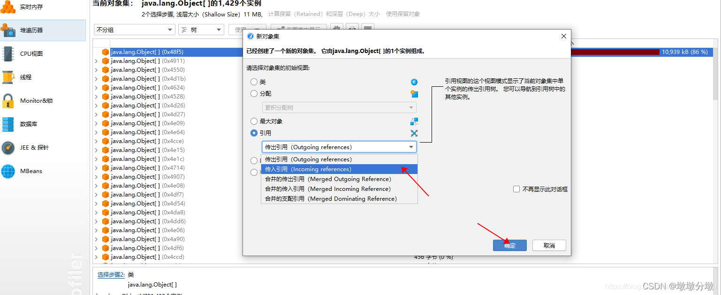Screen dimensions: 721x295
Task: Click the 取消 cancel button
Action: (549, 246)
